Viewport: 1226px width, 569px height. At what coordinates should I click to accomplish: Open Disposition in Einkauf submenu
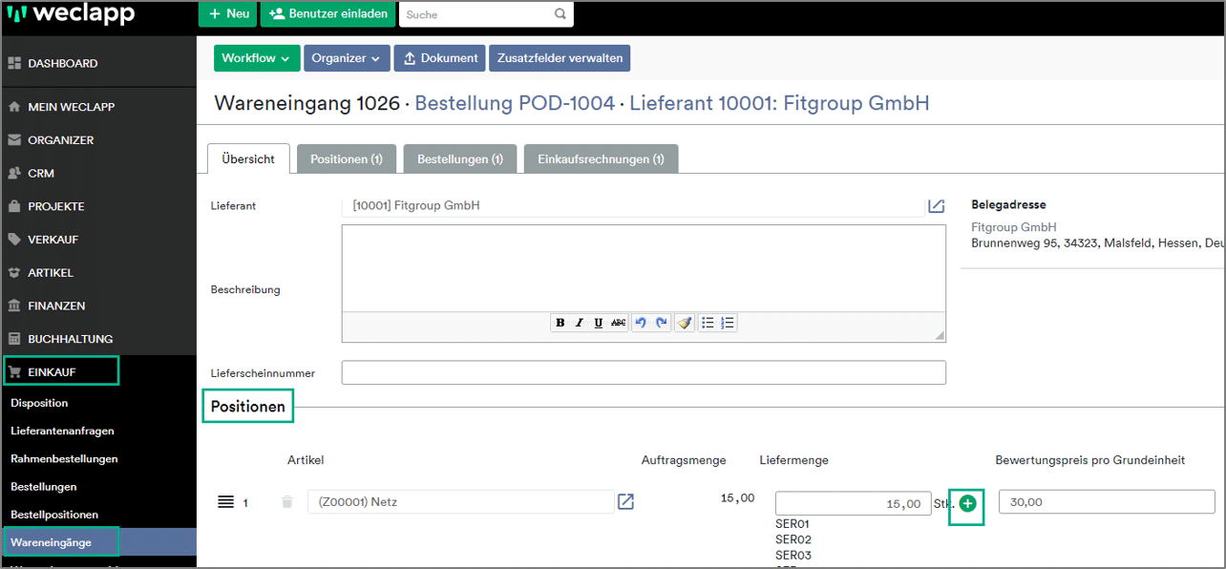point(39,403)
